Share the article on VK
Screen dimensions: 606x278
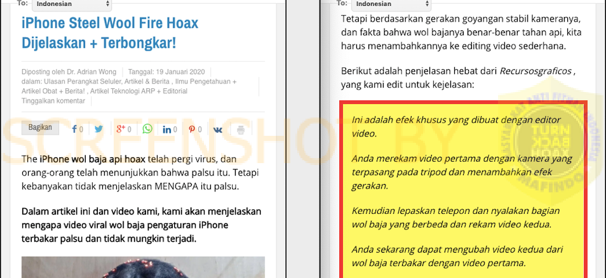pos(218,129)
